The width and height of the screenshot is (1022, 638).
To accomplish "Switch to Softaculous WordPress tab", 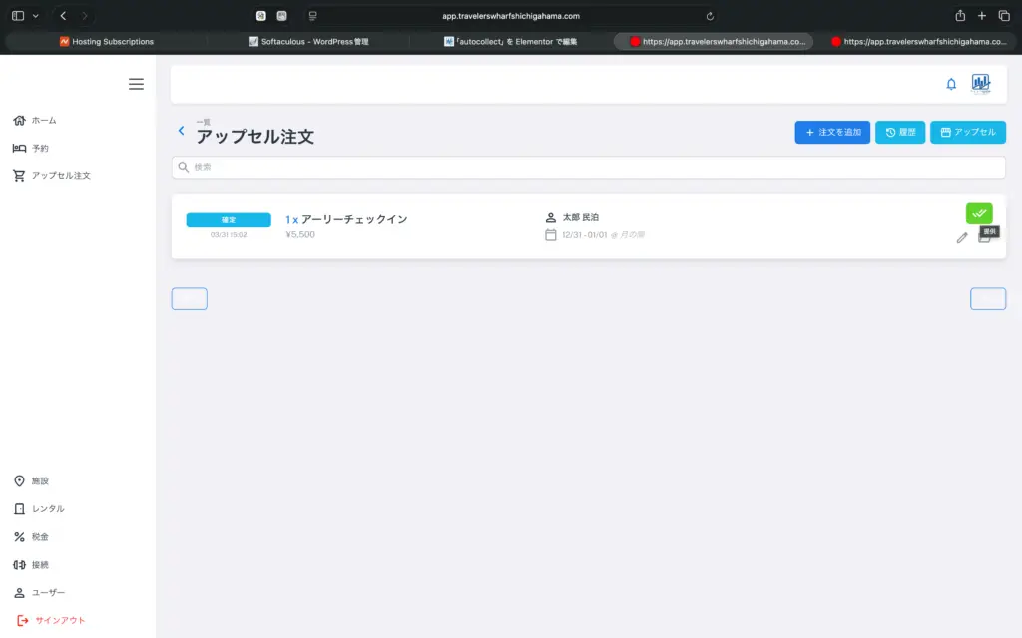I will [x=307, y=42].
